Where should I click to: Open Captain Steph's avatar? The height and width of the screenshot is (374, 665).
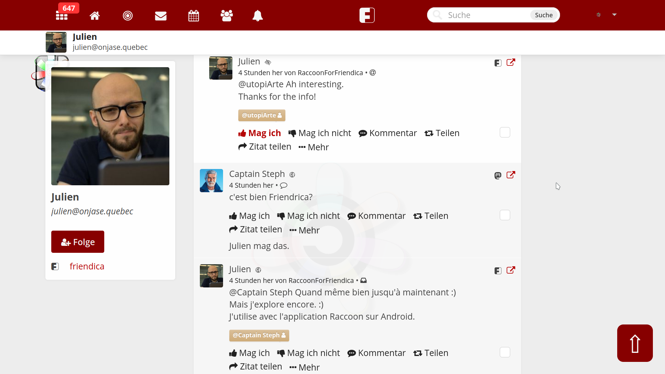coord(211,180)
